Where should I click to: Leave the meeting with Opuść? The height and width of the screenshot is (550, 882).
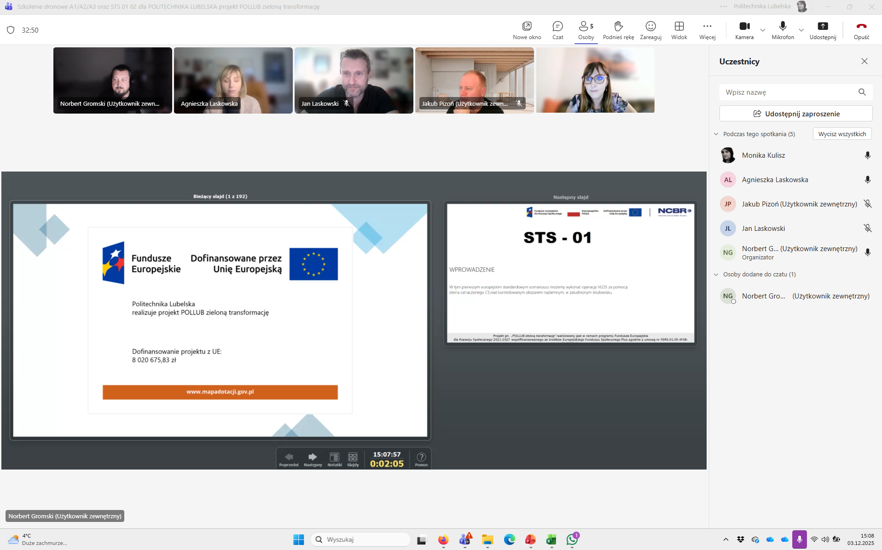coord(861,30)
